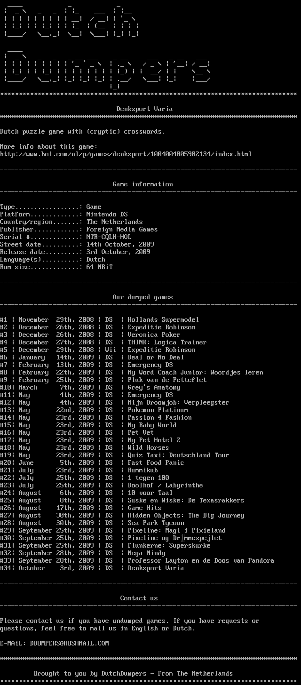The image size is (301, 685).
Task: Click 'My Word Coach Junior: Woordjes leren'
Action: point(196,372)
